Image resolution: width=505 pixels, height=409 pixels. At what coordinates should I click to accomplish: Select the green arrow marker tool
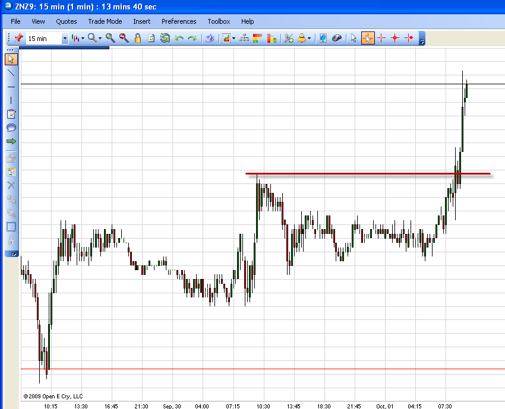[11, 141]
